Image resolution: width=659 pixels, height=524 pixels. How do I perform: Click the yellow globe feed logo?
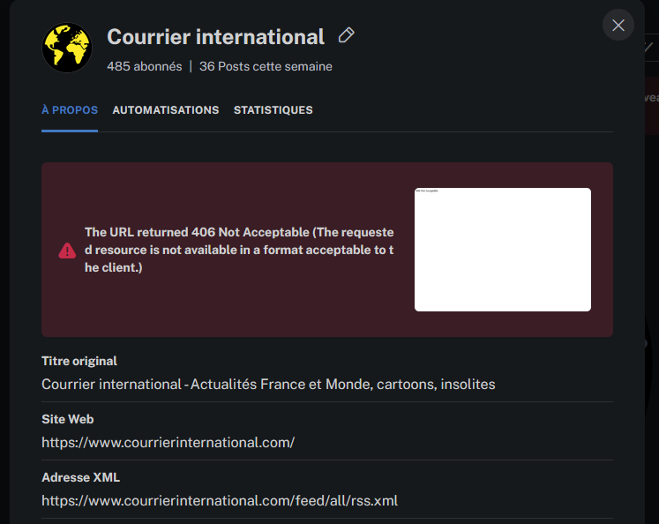tap(67, 48)
